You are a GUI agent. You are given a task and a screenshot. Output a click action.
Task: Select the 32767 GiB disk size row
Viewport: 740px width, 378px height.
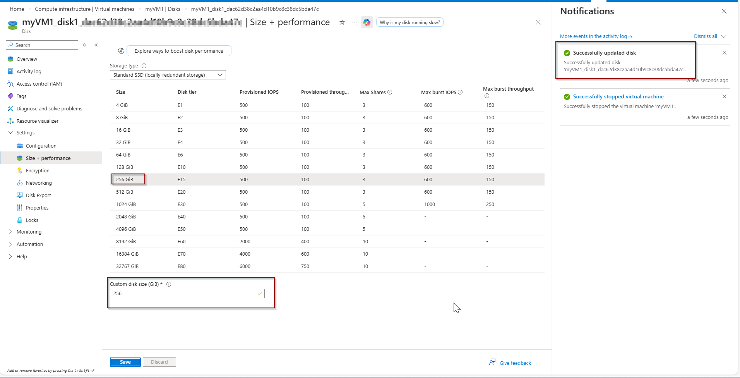[327, 266]
